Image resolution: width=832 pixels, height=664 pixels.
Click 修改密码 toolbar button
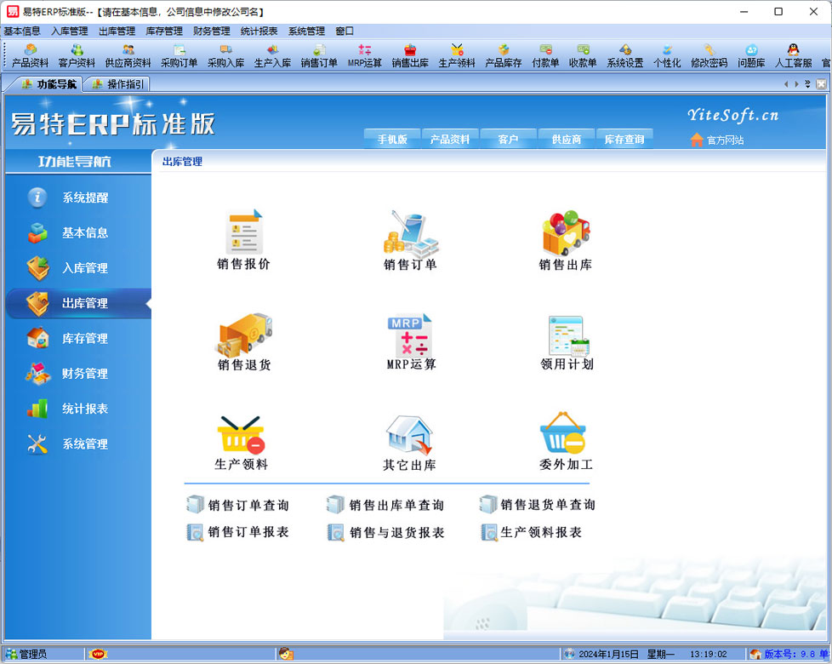point(709,56)
